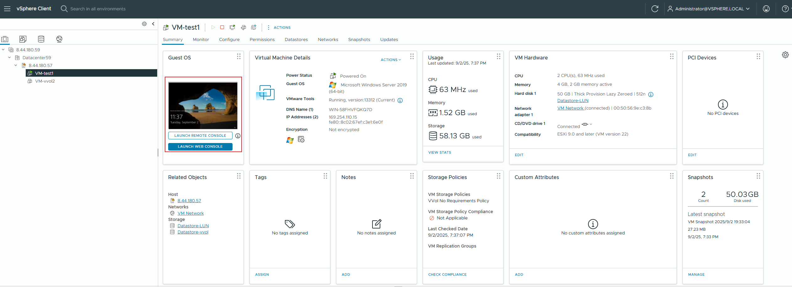Switch to Networking inventory view
The image size is (792, 287).
(59, 39)
